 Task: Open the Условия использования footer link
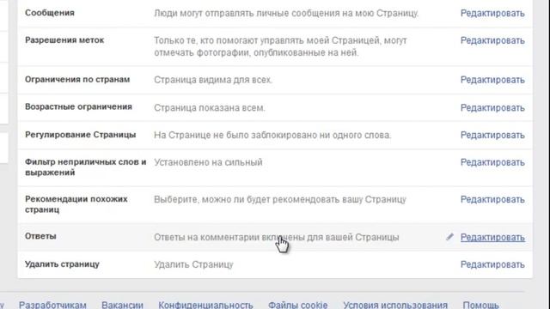tap(395, 305)
